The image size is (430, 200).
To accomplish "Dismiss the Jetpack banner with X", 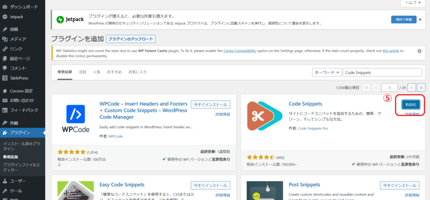I will pos(420,19).
